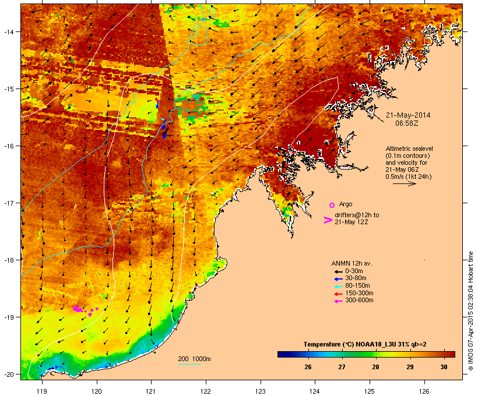478x396 pixels.
Task: Click the longitude axis label 126
Action: (x=424, y=391)
